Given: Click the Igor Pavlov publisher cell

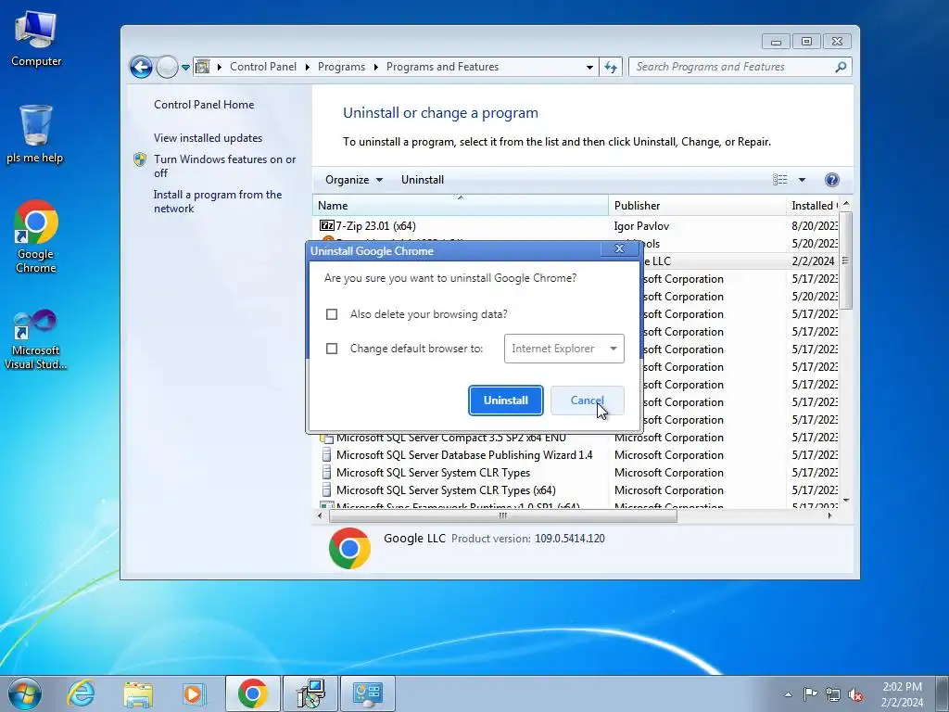Looking at the screenshot, I should coord(641,226).
